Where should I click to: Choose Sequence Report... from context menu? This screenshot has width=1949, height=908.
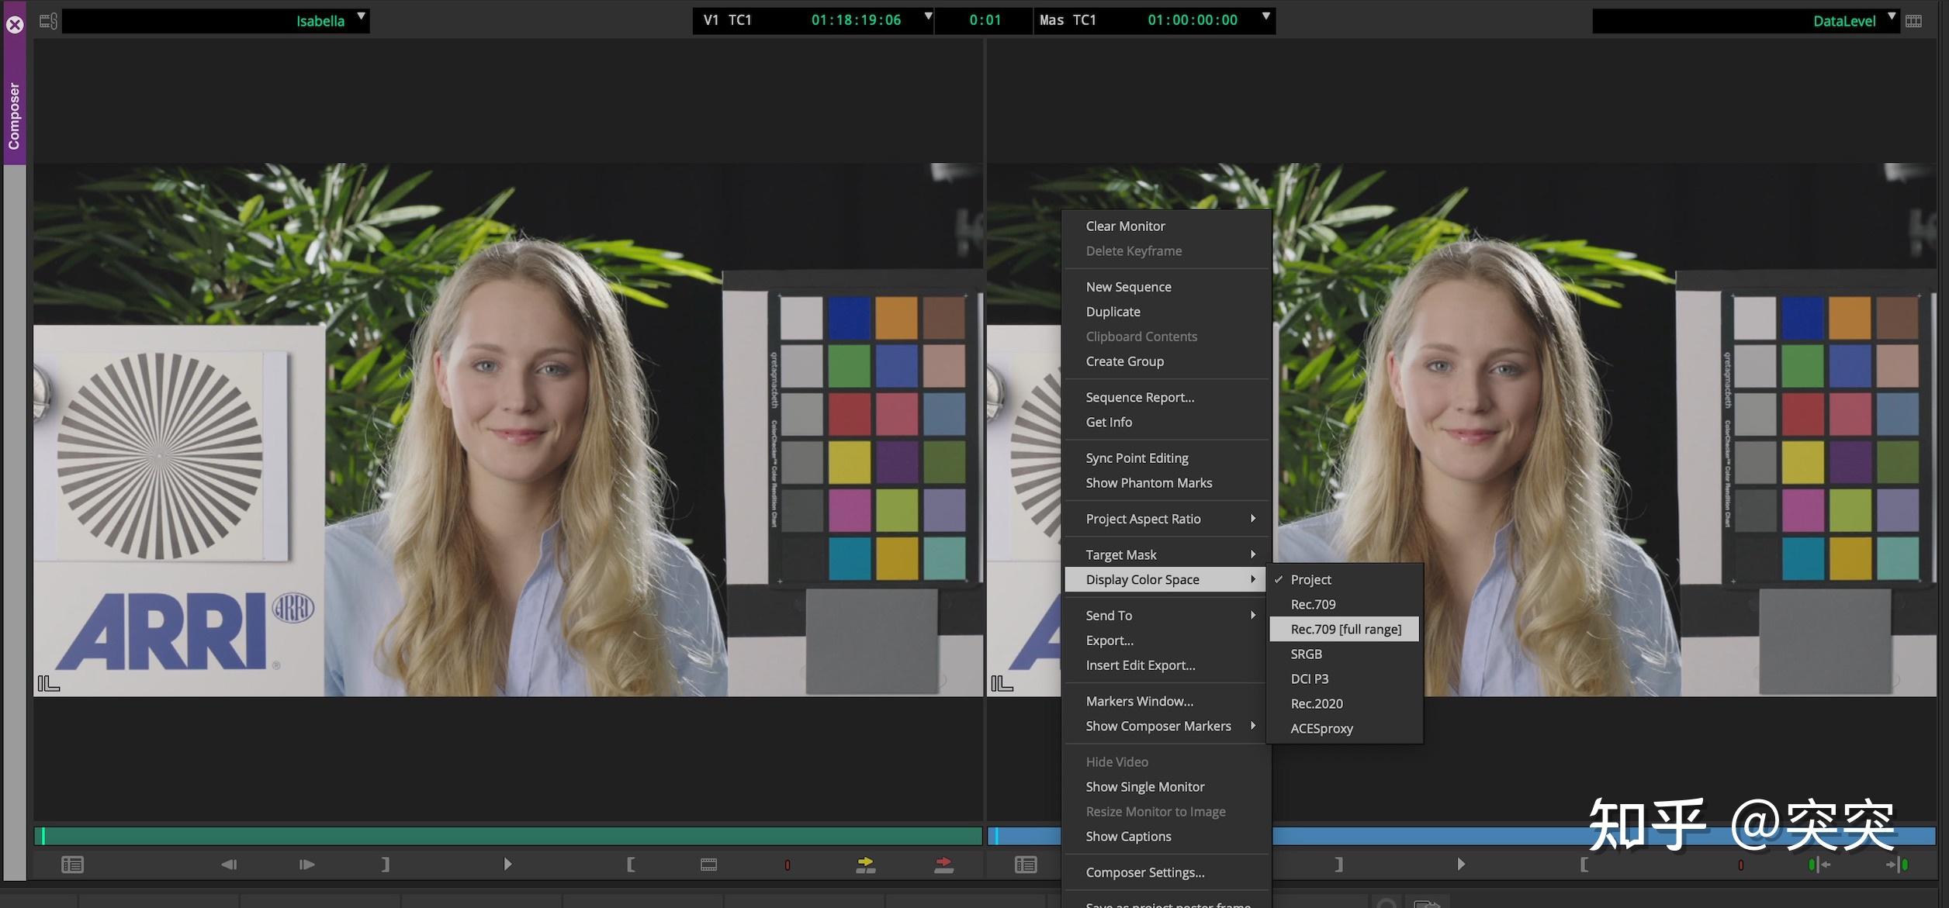tap(1139, 397)
